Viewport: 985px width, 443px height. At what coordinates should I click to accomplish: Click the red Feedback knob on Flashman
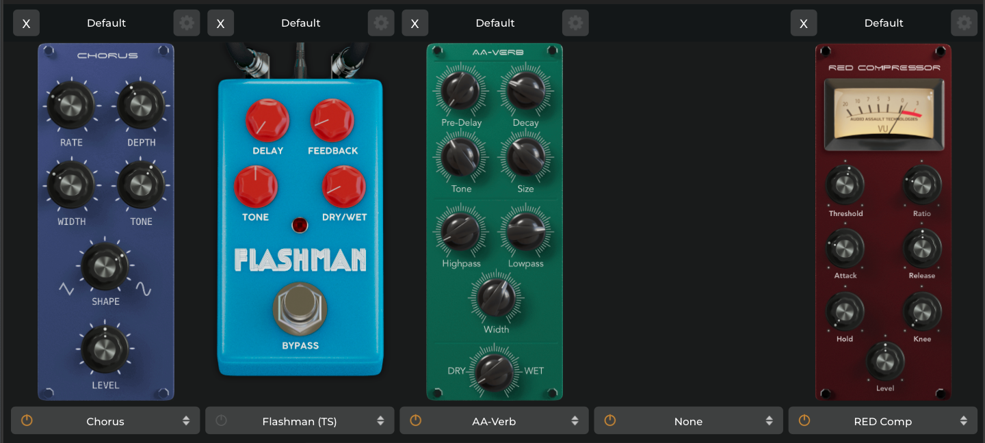click(x=332, y=120)
